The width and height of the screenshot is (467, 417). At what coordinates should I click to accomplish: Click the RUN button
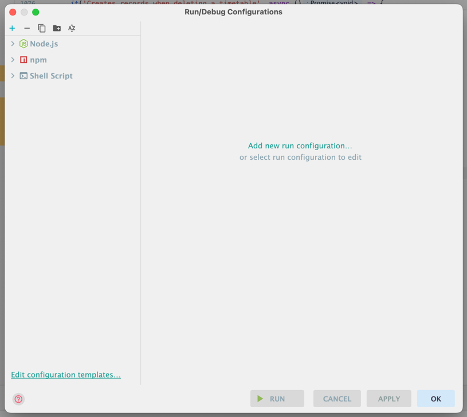click(x=277, y=399)
